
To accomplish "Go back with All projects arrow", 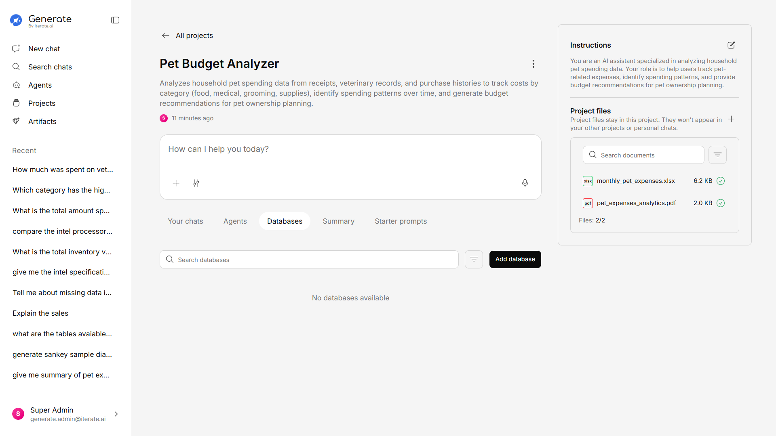I will click(165, 36).
